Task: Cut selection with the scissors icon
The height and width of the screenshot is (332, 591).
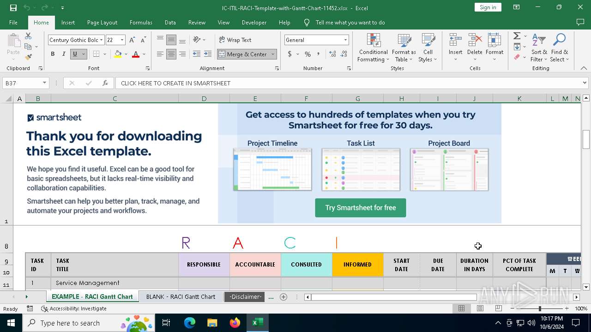Action: point(28,36)
